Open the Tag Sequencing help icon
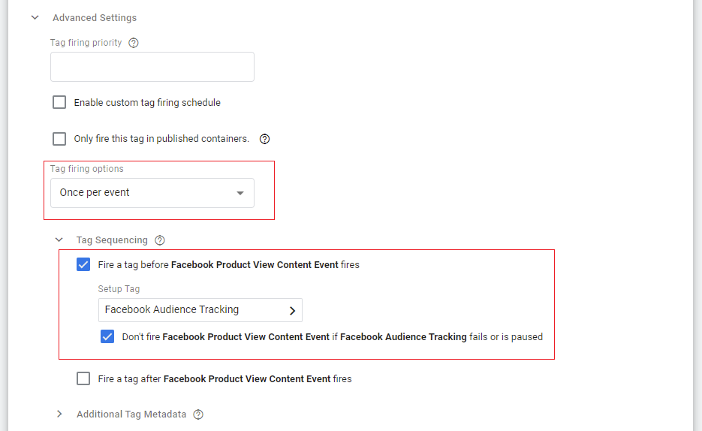Image resolution: width=702 pixels, height=431 pixels. point(159,240)
